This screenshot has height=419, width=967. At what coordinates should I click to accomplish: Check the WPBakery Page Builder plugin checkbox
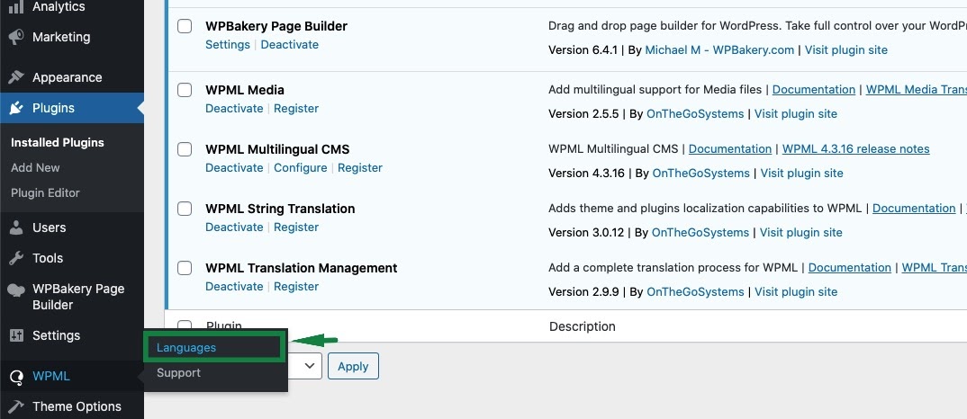click(x=185, y=26)
